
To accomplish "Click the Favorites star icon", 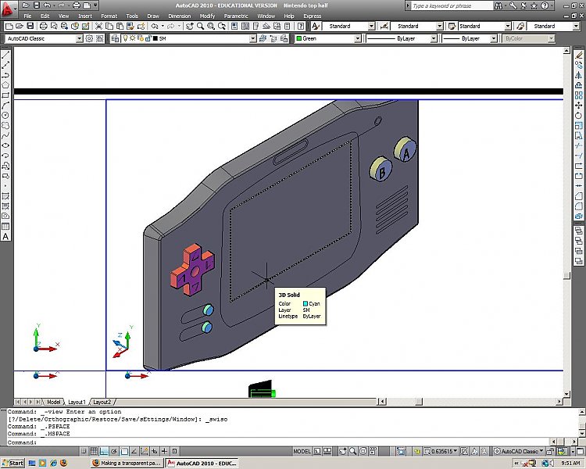I will point(534,5).
